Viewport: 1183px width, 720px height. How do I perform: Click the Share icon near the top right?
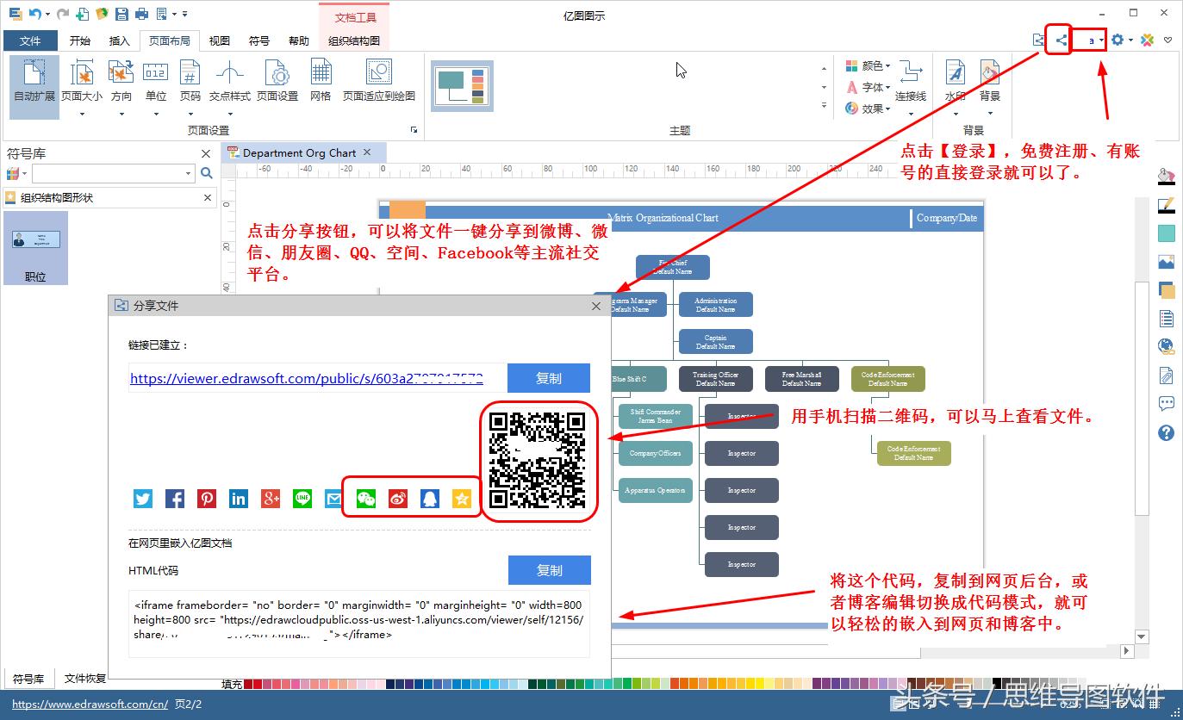point(1060,40)
